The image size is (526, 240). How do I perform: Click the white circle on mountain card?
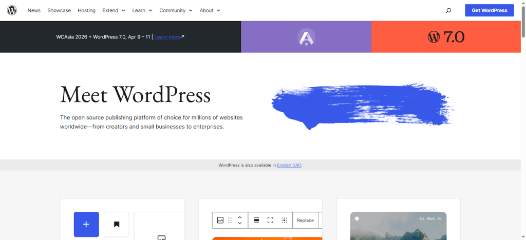click(357, 218)
